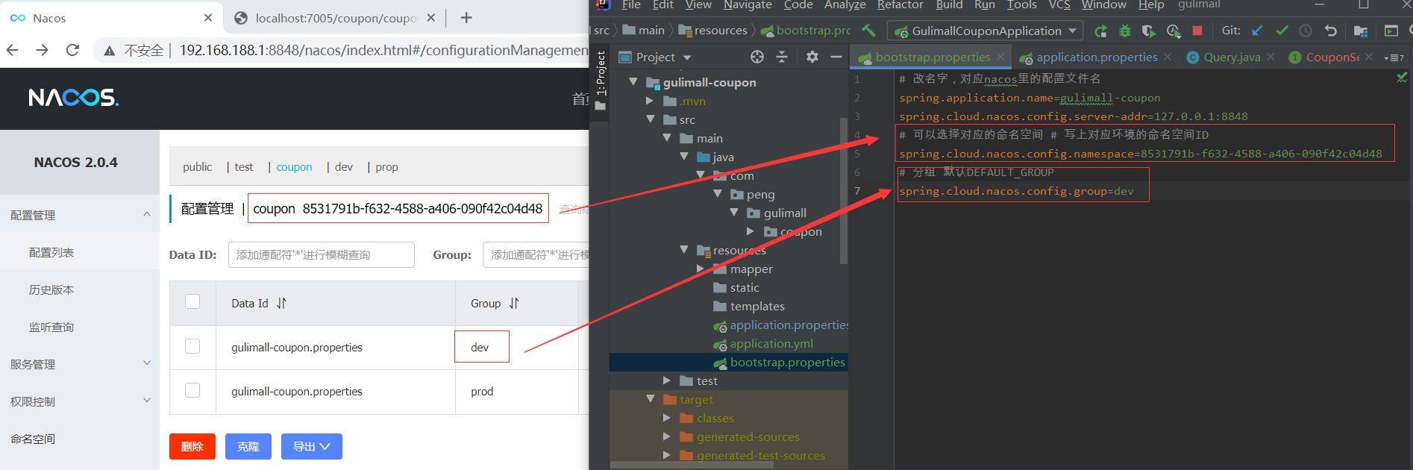Close the Query.java editor tab

[1271, 57]
